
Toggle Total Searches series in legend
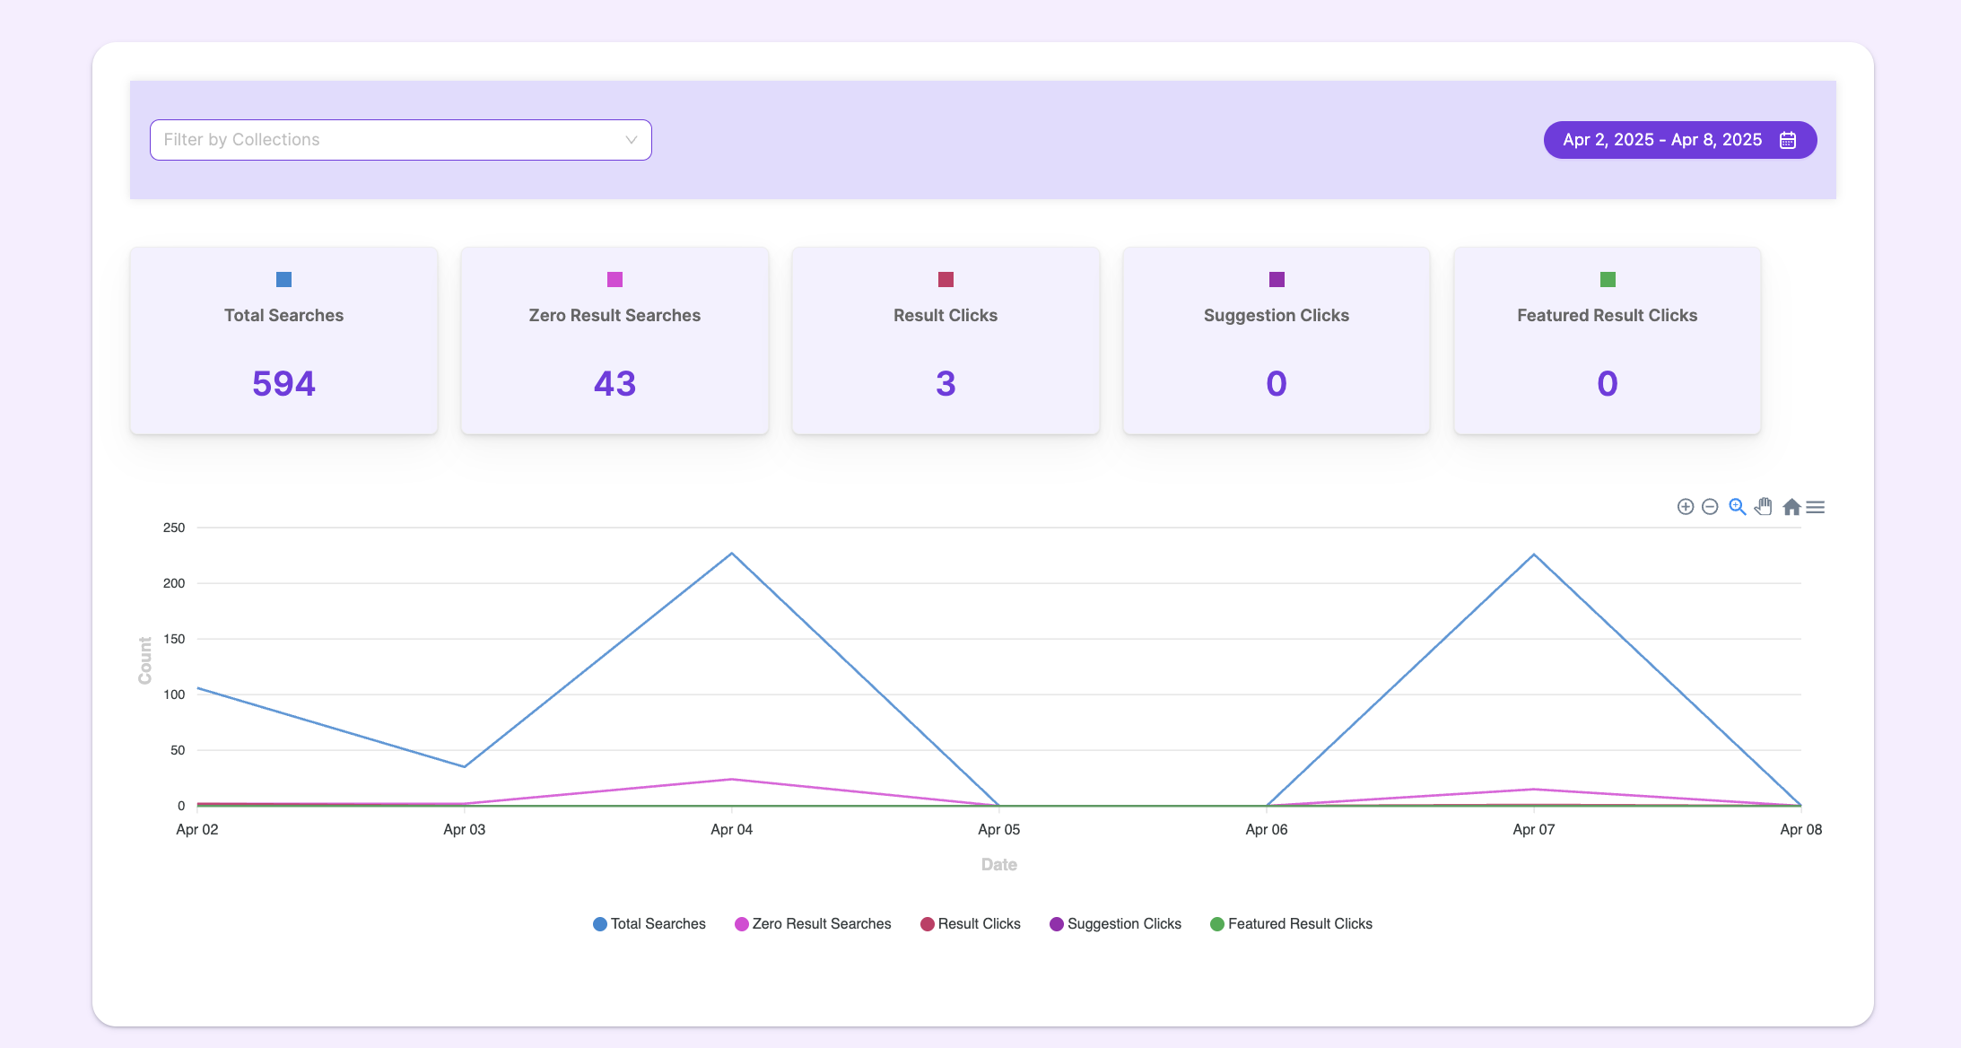[x=649, y=924]
